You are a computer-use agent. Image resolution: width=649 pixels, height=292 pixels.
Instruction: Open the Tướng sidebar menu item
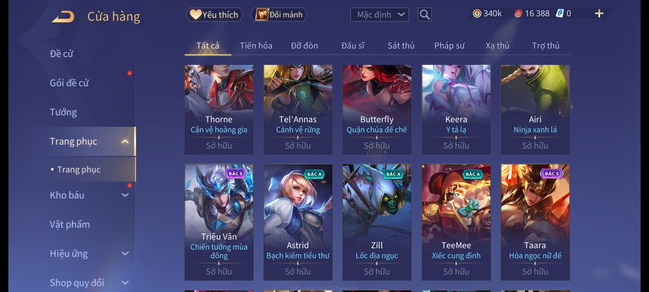click(x=63, y=112)
